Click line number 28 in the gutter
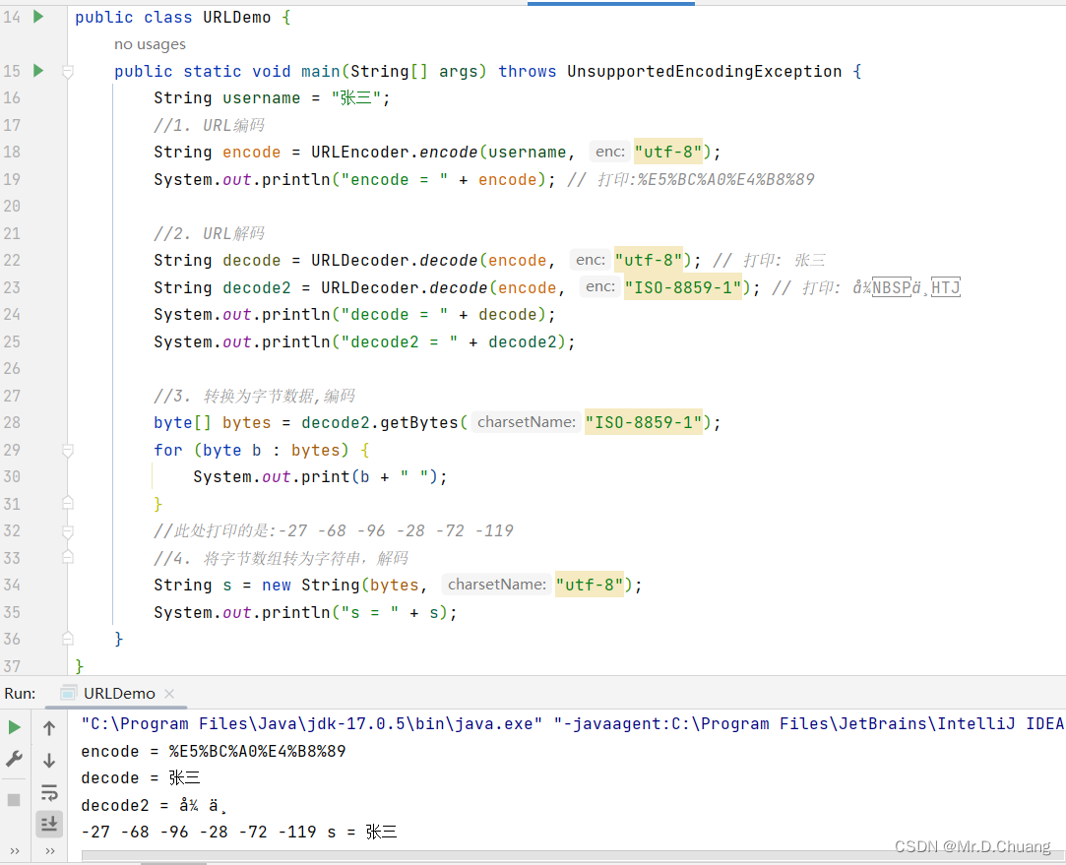The image size is (1066, 865). point(12,422)
